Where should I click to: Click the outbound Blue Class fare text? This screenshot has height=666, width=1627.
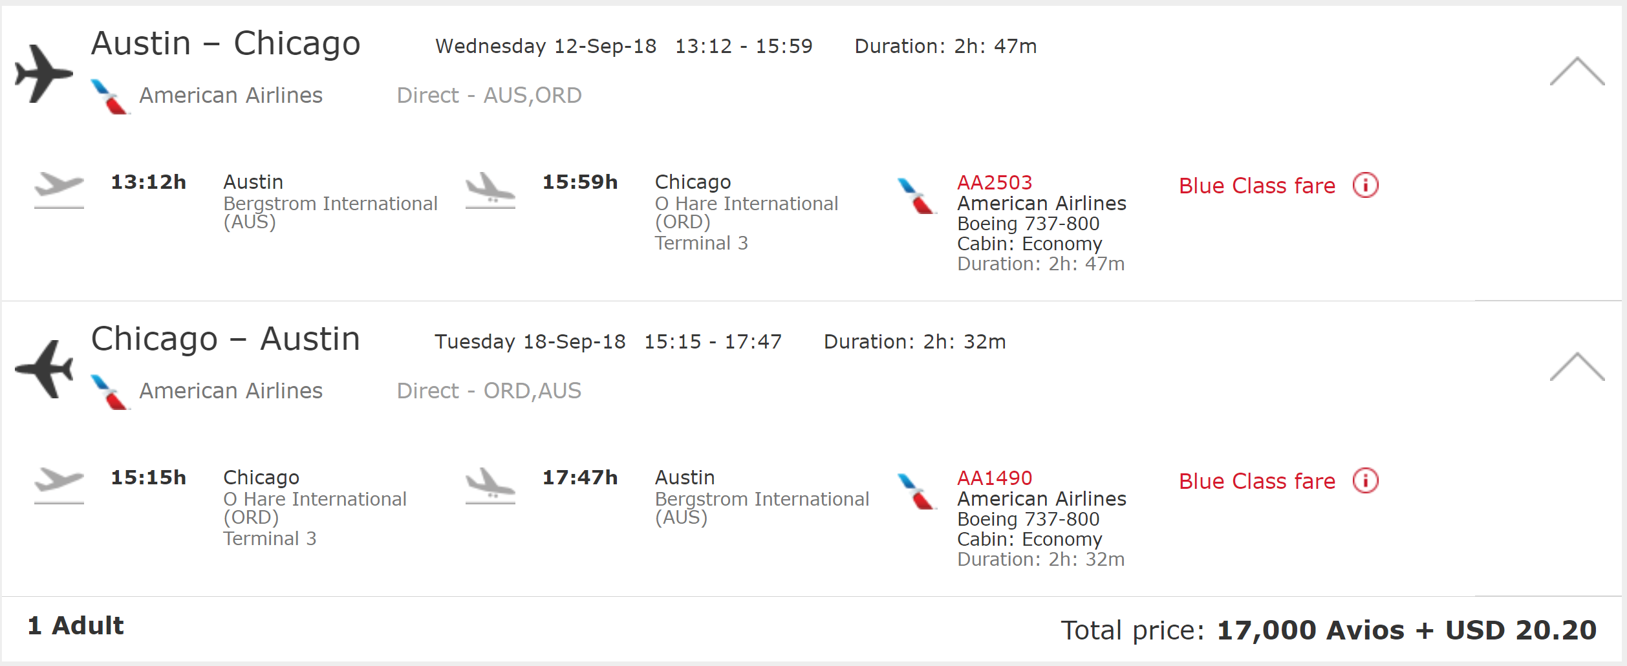coord(1256,186)
